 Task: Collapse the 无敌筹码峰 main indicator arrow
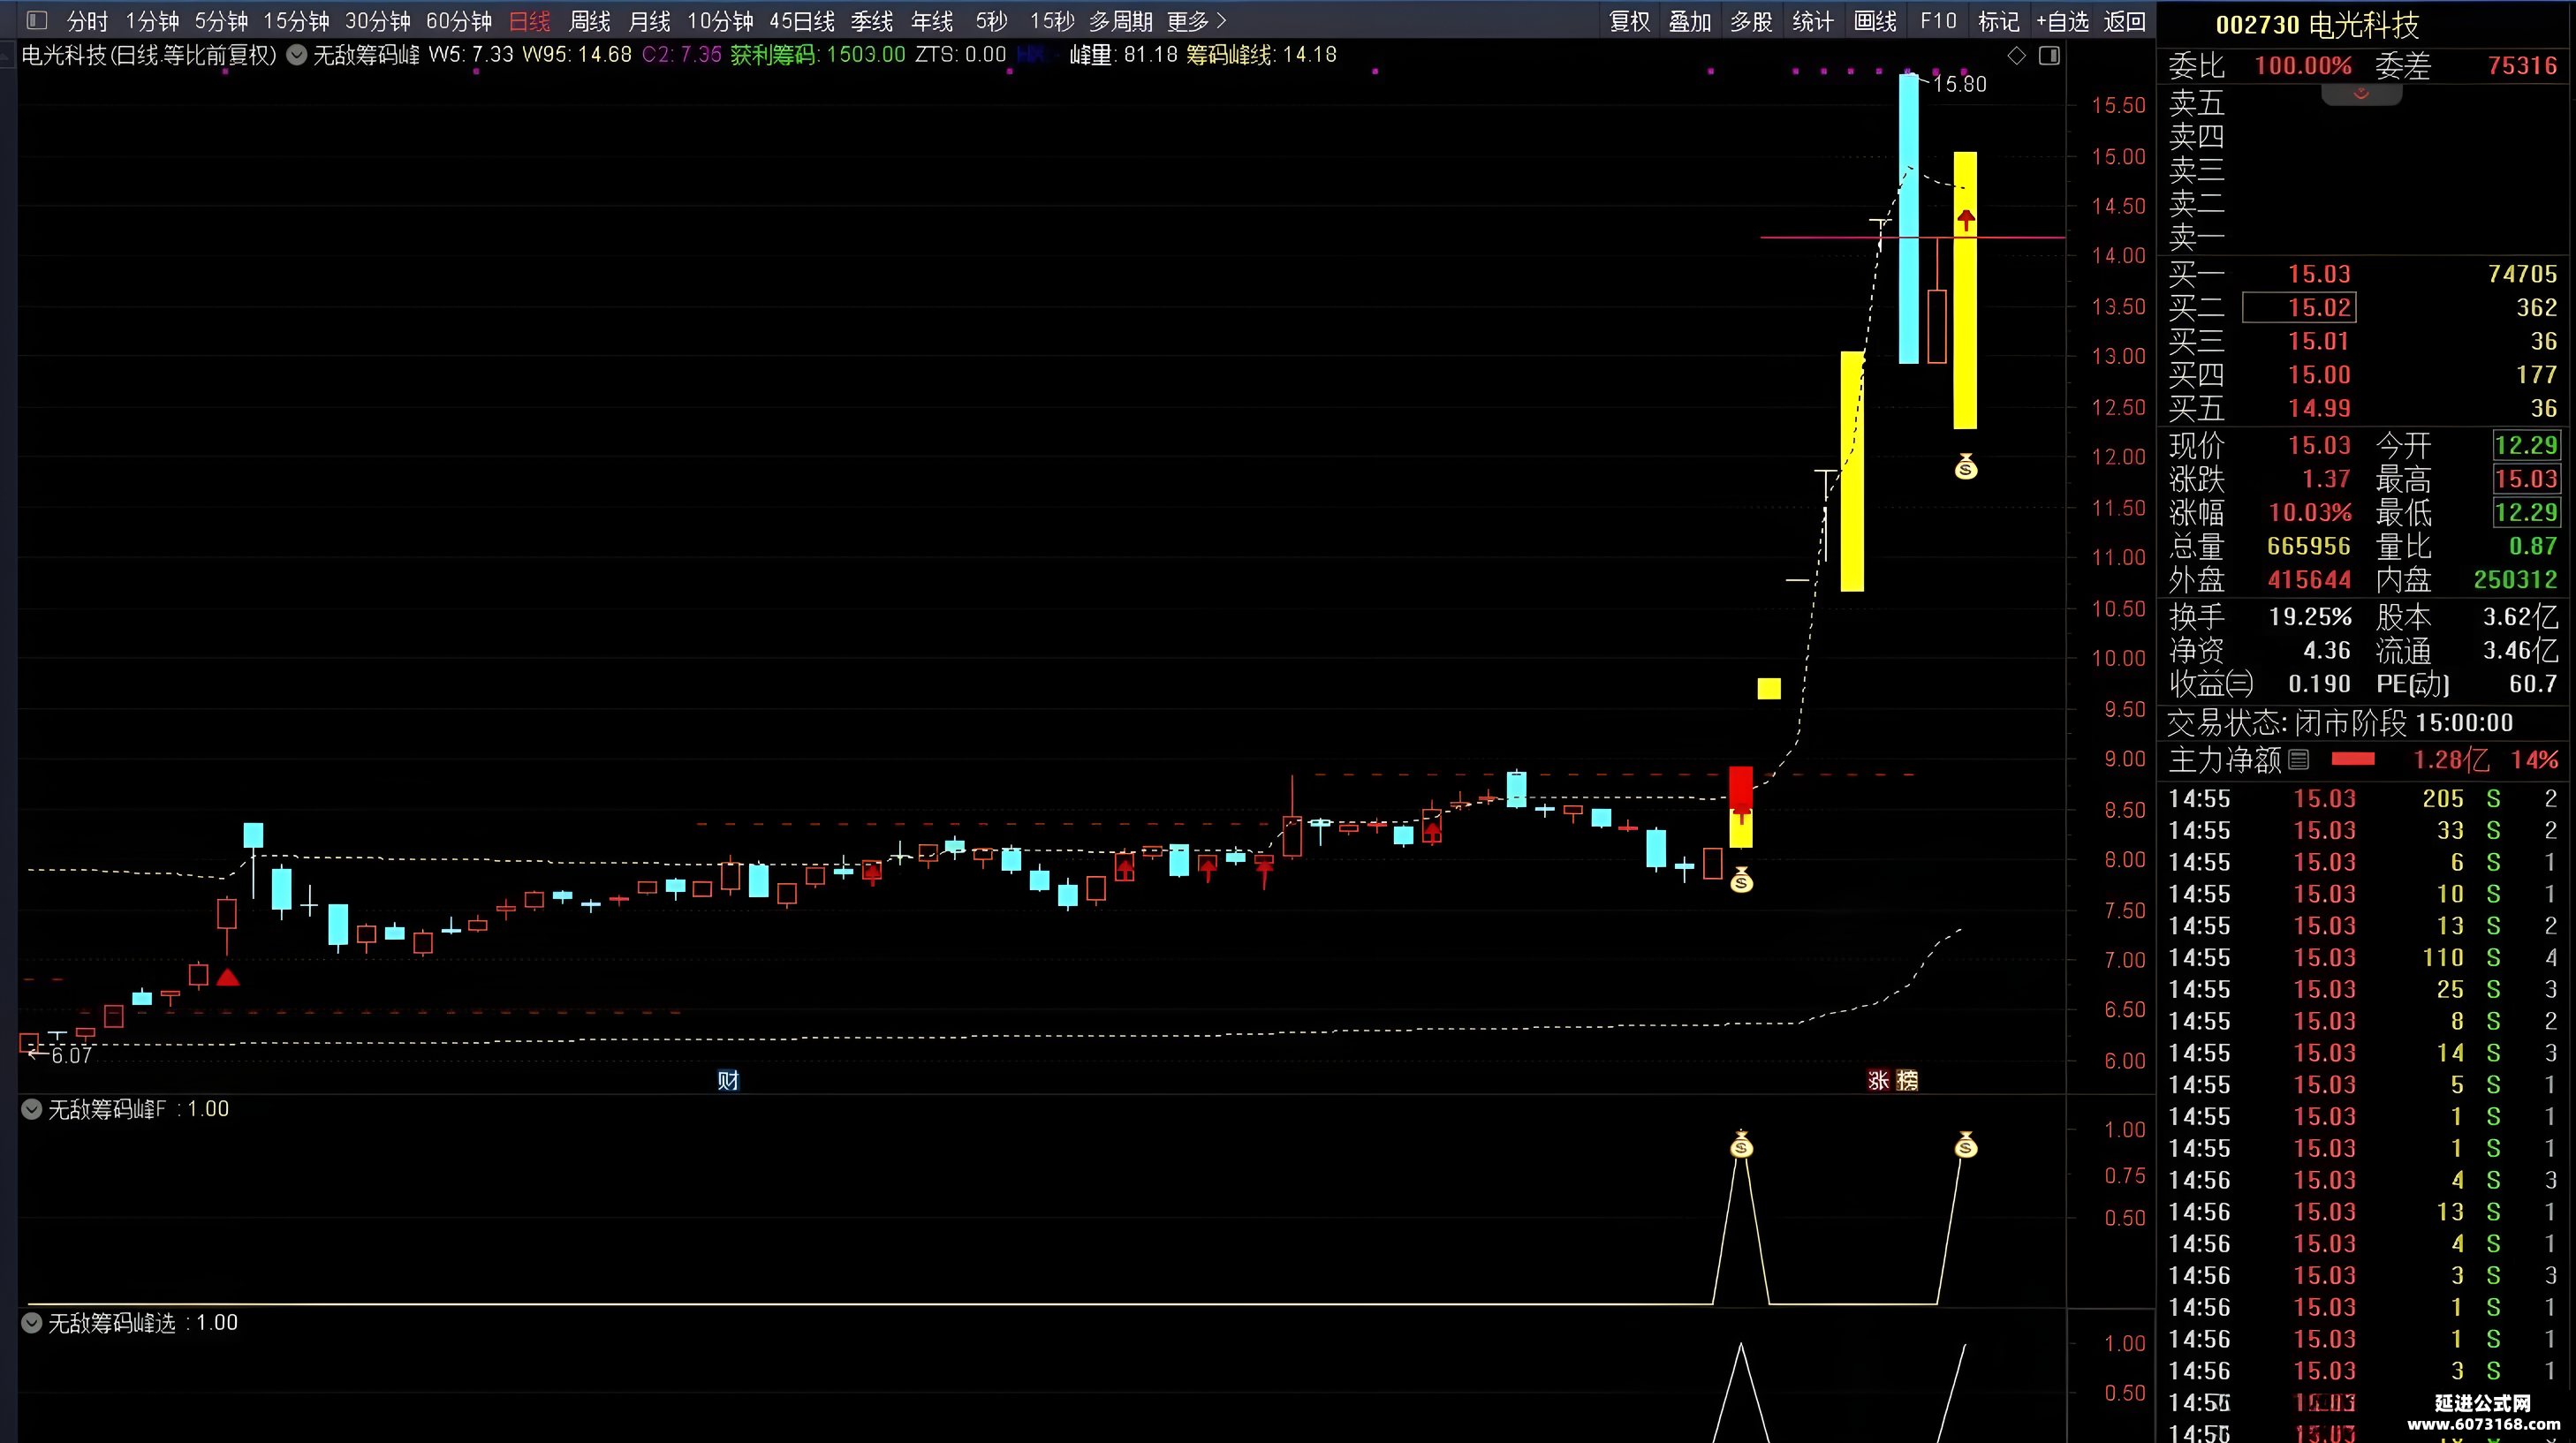click(x=297, y=55)
